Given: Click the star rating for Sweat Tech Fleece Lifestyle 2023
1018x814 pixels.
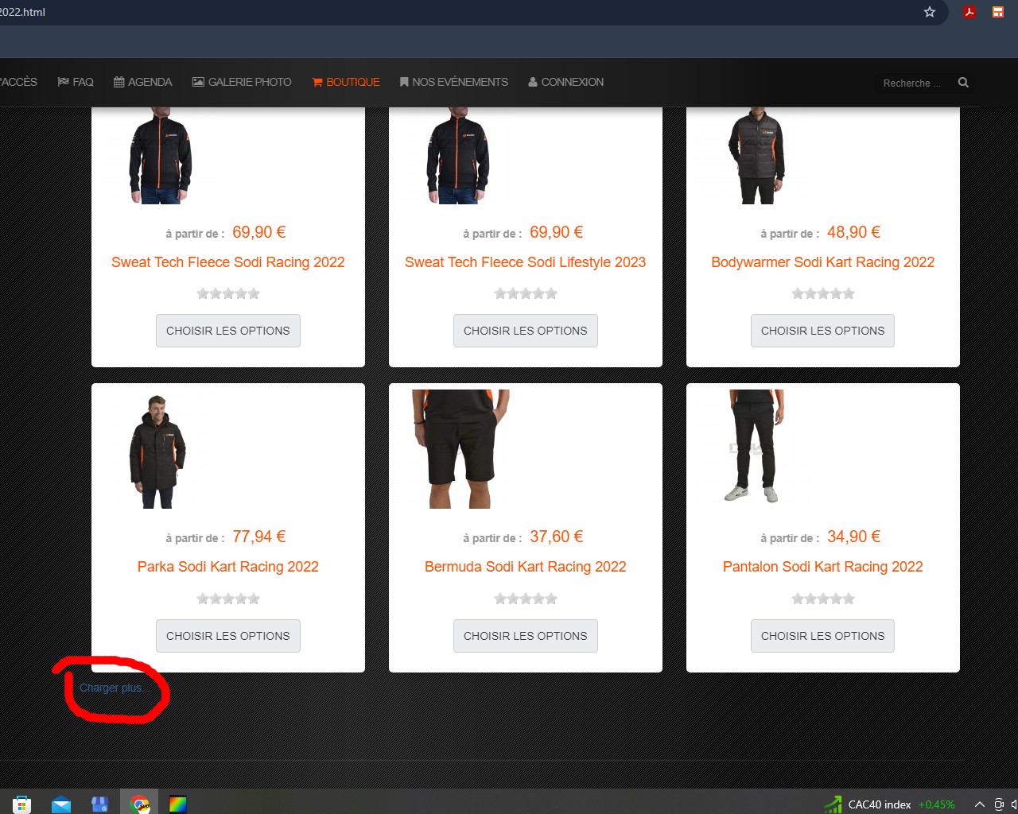Looking at the screenshot, I should [526, 293].
